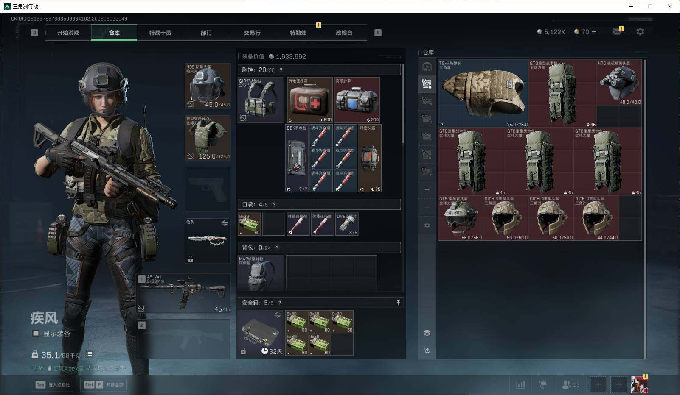
Task: Open the mail inbox envelope icon
Action: [617, 32]
